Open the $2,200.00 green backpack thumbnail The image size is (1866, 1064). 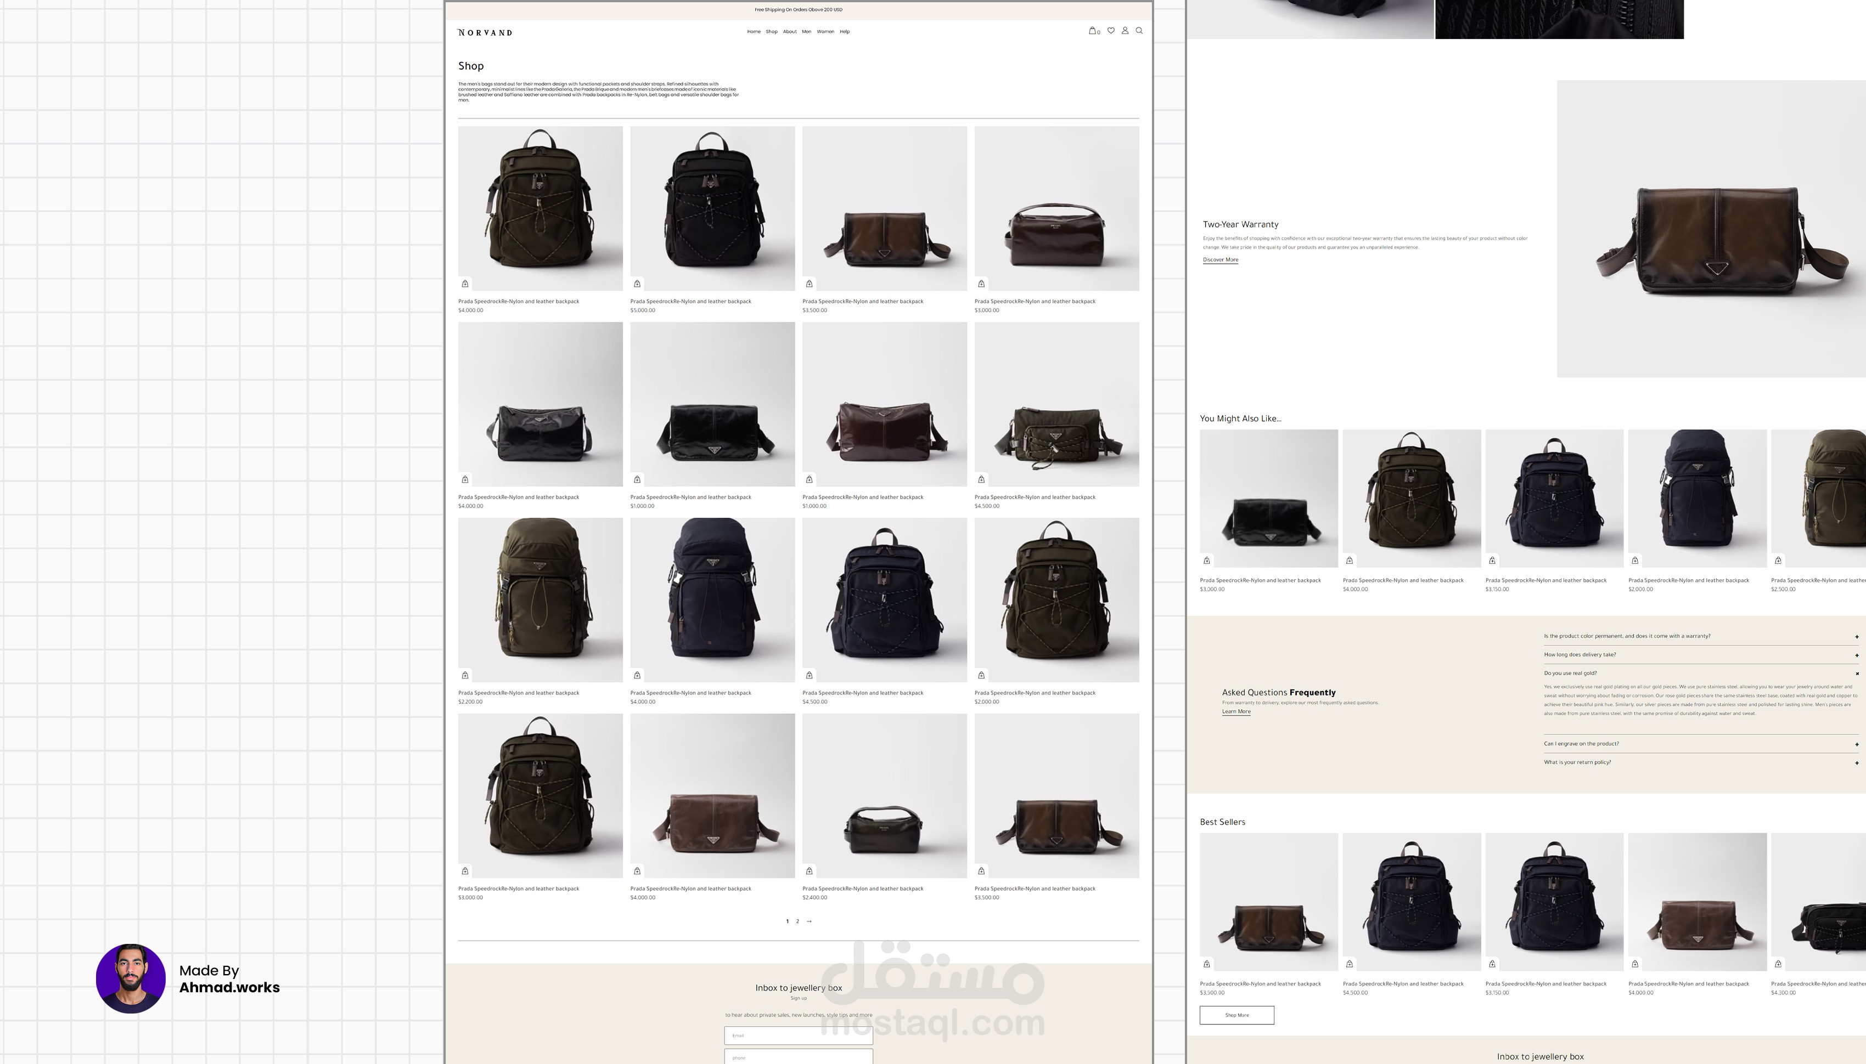point(541,599)
